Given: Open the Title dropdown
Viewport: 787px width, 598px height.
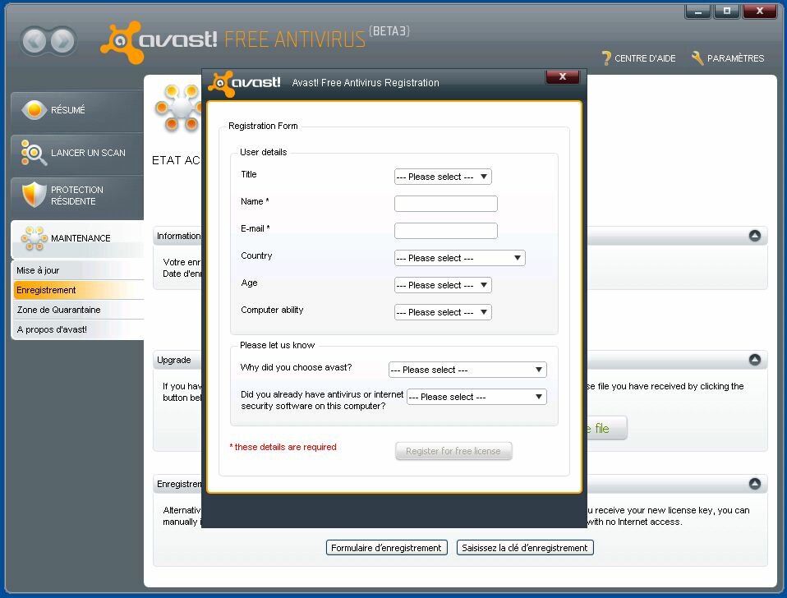Looking at the screenshot, I should [x=443, y=177].
